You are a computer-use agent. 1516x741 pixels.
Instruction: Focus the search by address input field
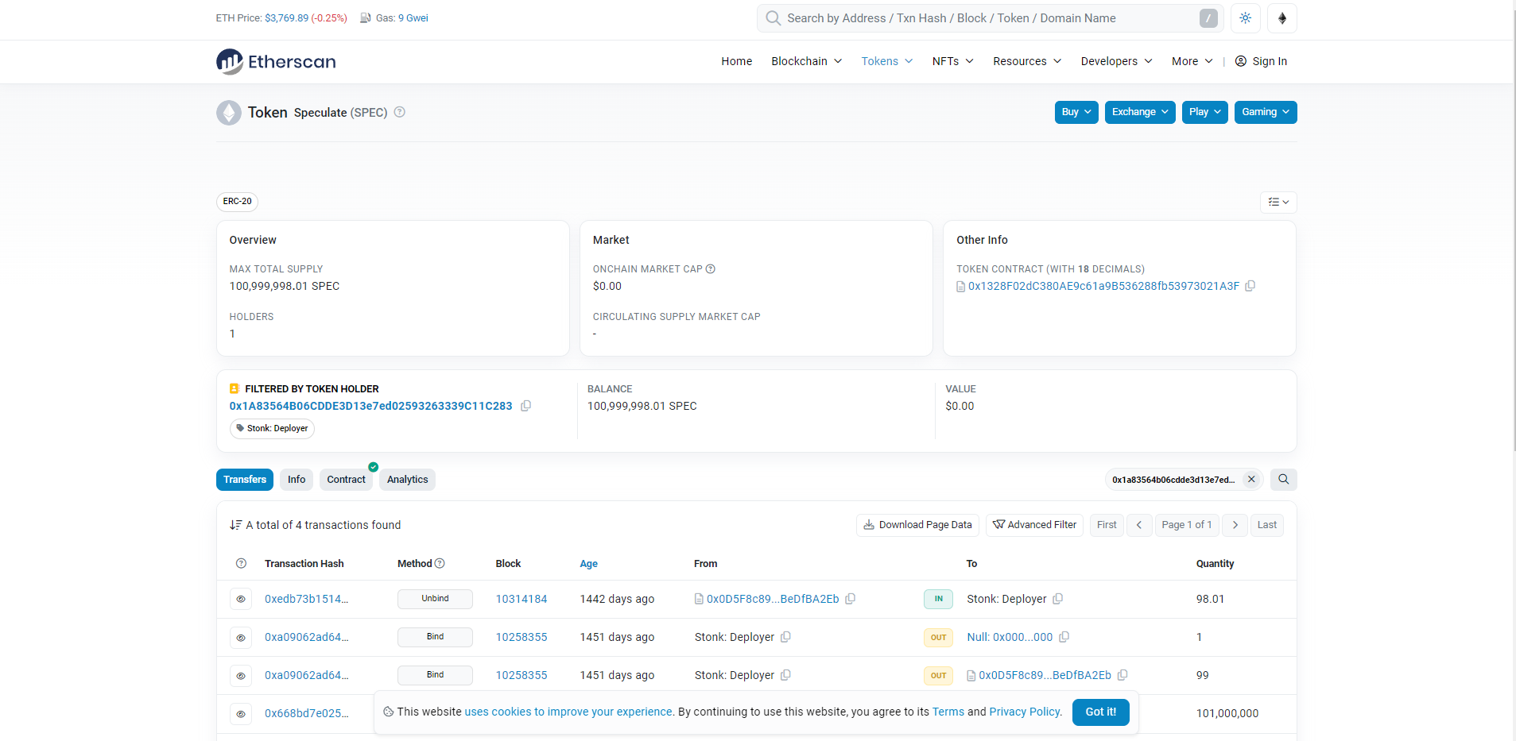click(x=990, y=18)
